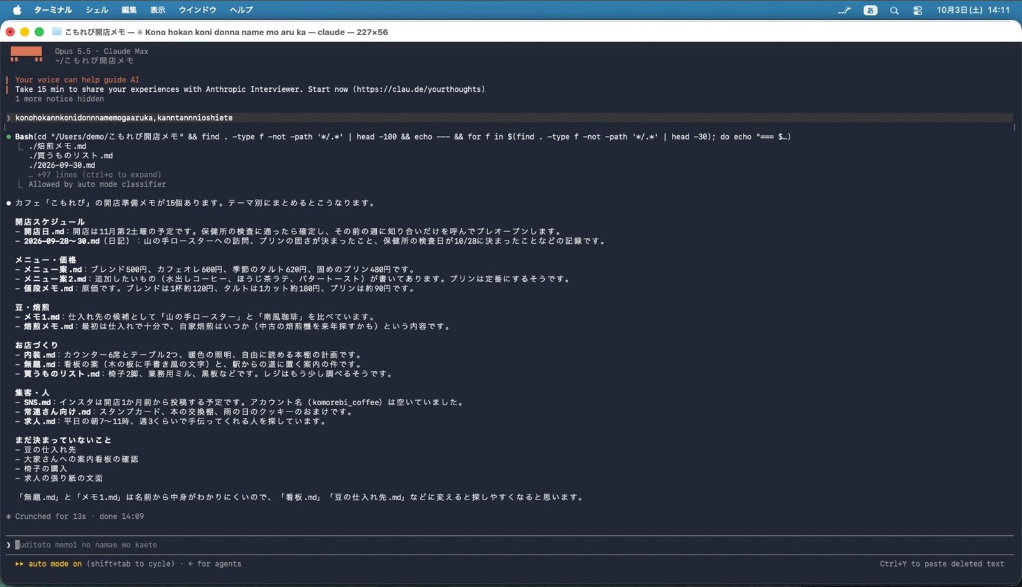The height and width of the screenshot is (587, 1022).
Task: Click 'Allowed by auto mode classifier' text
Action: (x=97, y=184)
